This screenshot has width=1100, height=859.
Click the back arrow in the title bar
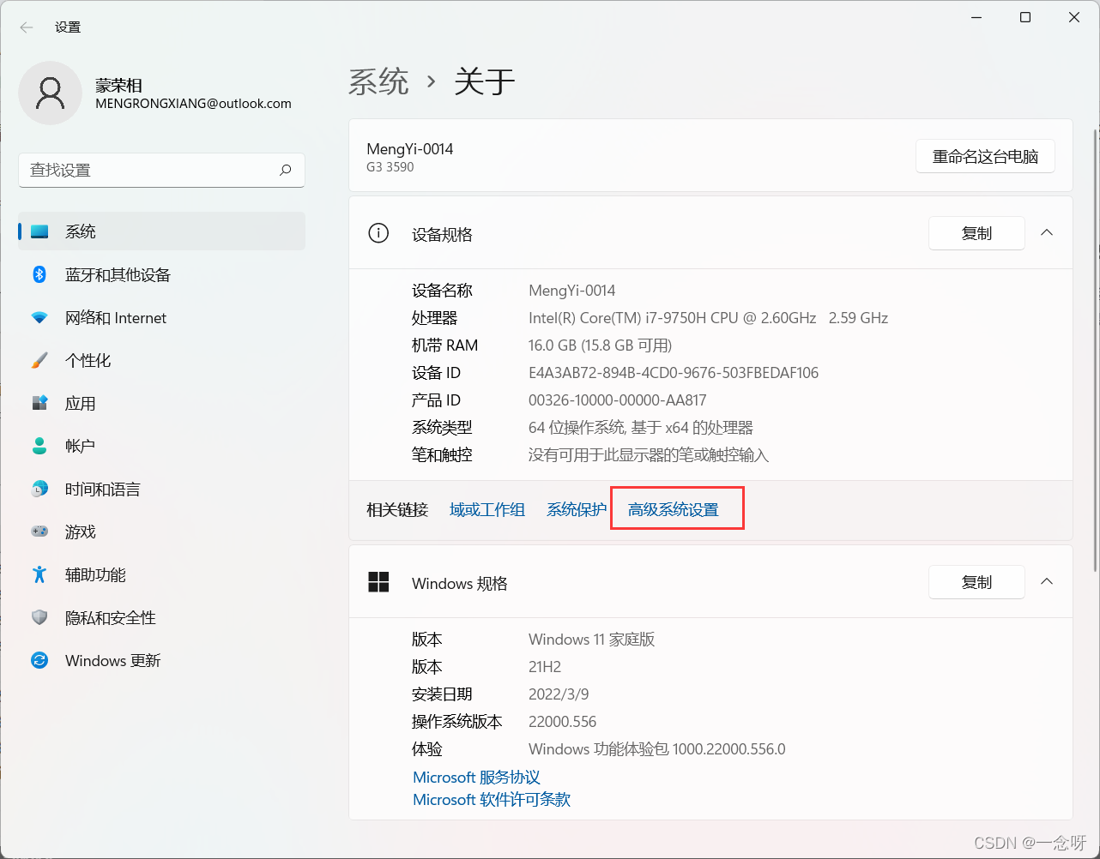pyautogui.click(x=27, y=27)
